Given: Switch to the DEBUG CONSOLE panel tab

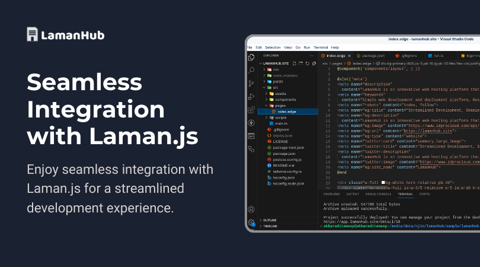Looking at the screenshot, I should pyautogui.click(x=378, y=194).
